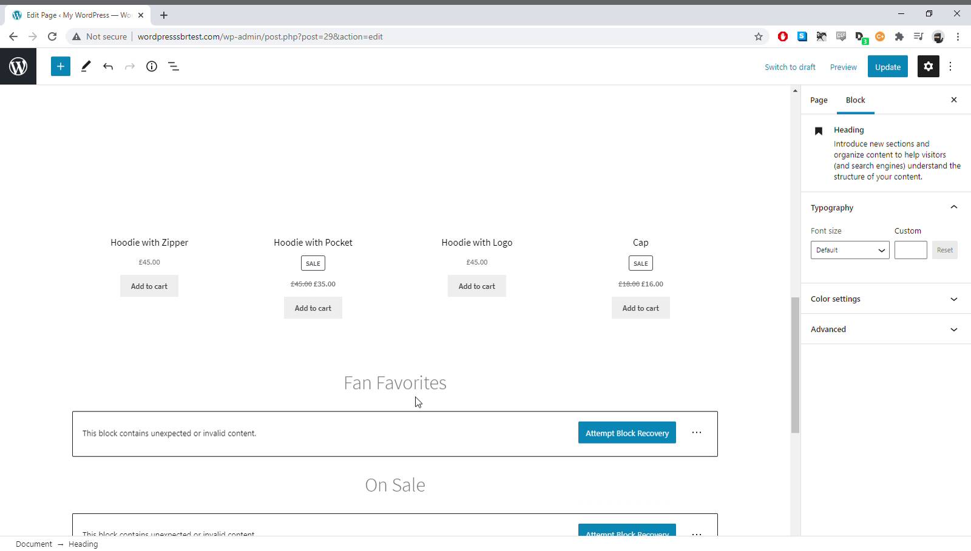This screenshot has height=551, width=971.
Task: Select the Block tab
Action: pyautogui.click(x=855, y=100)
